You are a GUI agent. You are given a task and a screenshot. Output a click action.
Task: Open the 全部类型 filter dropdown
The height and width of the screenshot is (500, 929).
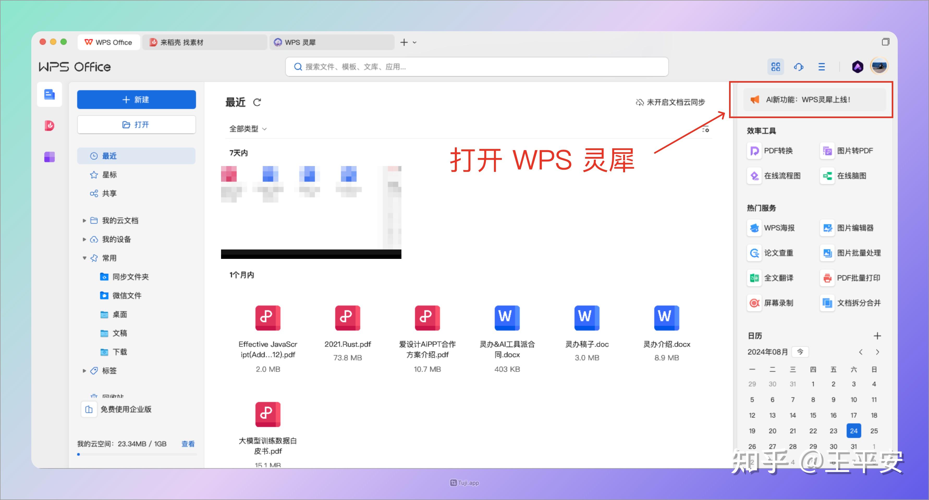click(x=247, y=129)
